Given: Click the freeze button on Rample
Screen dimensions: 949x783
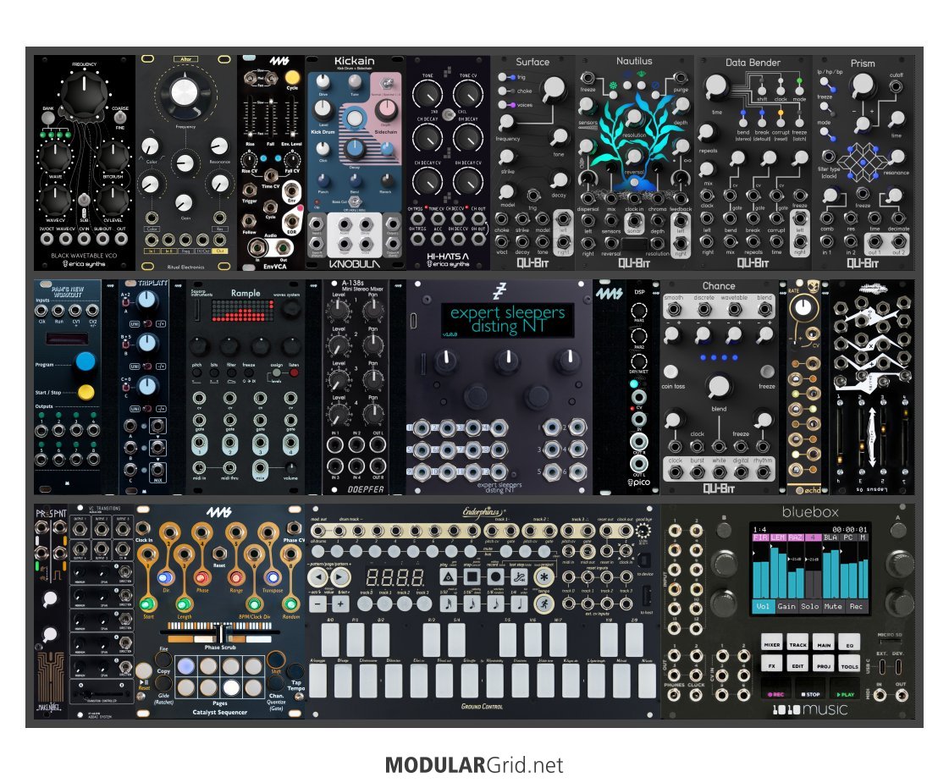Looking at the screenshot, I should coord(249,373).
